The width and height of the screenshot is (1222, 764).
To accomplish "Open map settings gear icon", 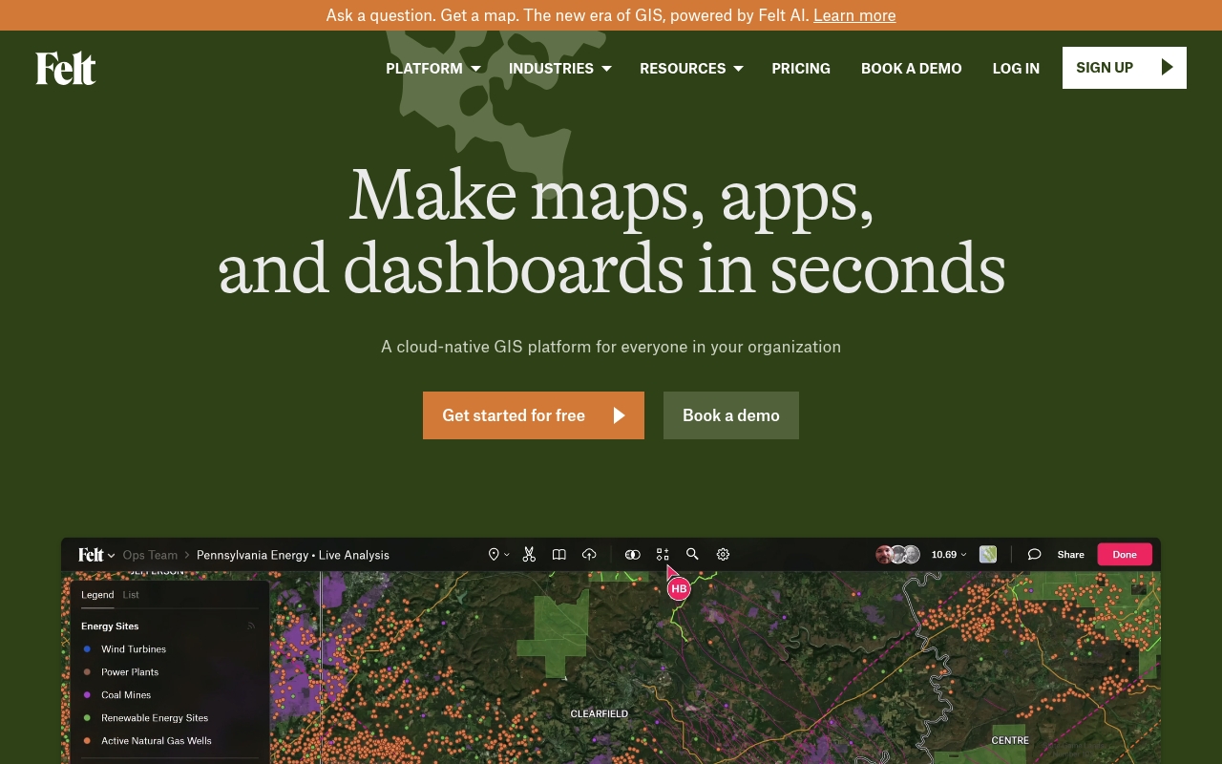I will pos(723,554).
